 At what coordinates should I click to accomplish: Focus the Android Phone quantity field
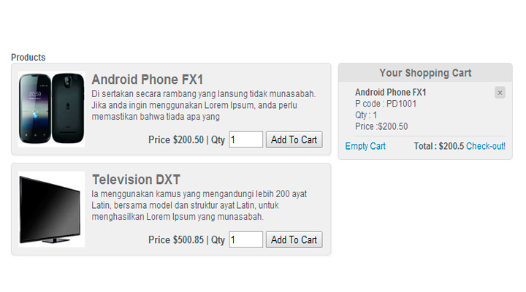(246, 139)
